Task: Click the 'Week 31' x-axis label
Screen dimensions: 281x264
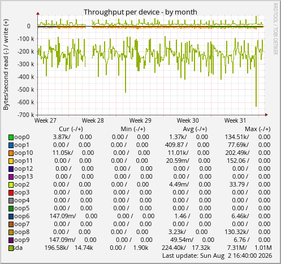Action: 235,120
